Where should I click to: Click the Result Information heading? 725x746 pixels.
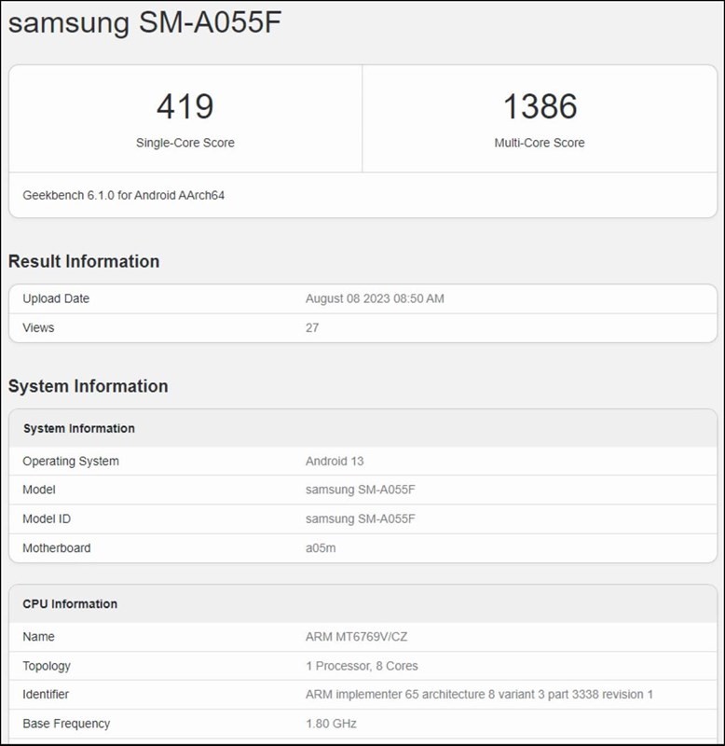coord(84,261)
